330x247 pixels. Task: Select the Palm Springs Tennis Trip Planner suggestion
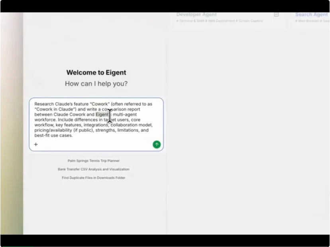tap(94, 161)
